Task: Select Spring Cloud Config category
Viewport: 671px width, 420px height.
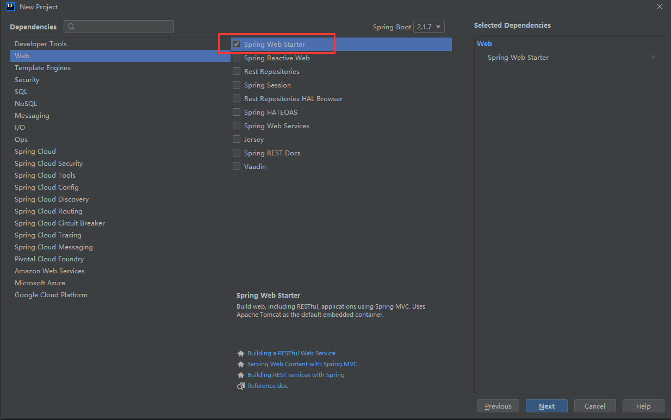Action: point(120,187)
